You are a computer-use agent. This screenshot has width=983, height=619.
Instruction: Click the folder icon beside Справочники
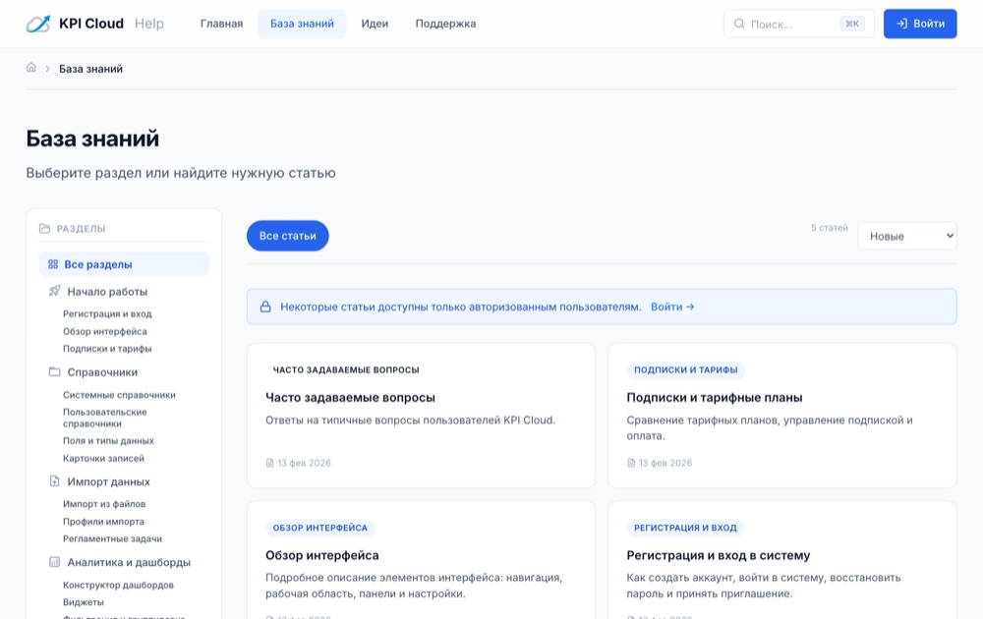click(x=54, y=371)
